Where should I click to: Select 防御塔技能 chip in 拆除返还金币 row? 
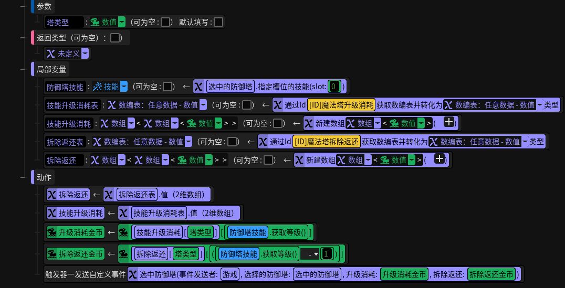click(238, 254)
